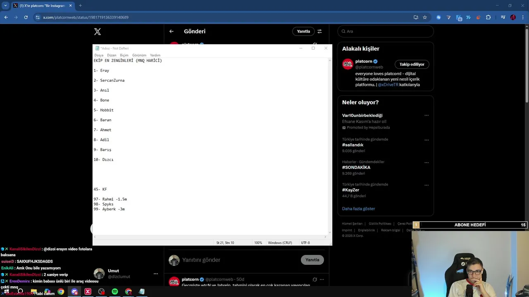
Task: Open Spotify from taskbar
Action: click(115, 292)
